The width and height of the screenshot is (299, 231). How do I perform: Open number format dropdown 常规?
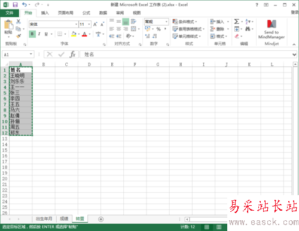(x=166, y=22)
